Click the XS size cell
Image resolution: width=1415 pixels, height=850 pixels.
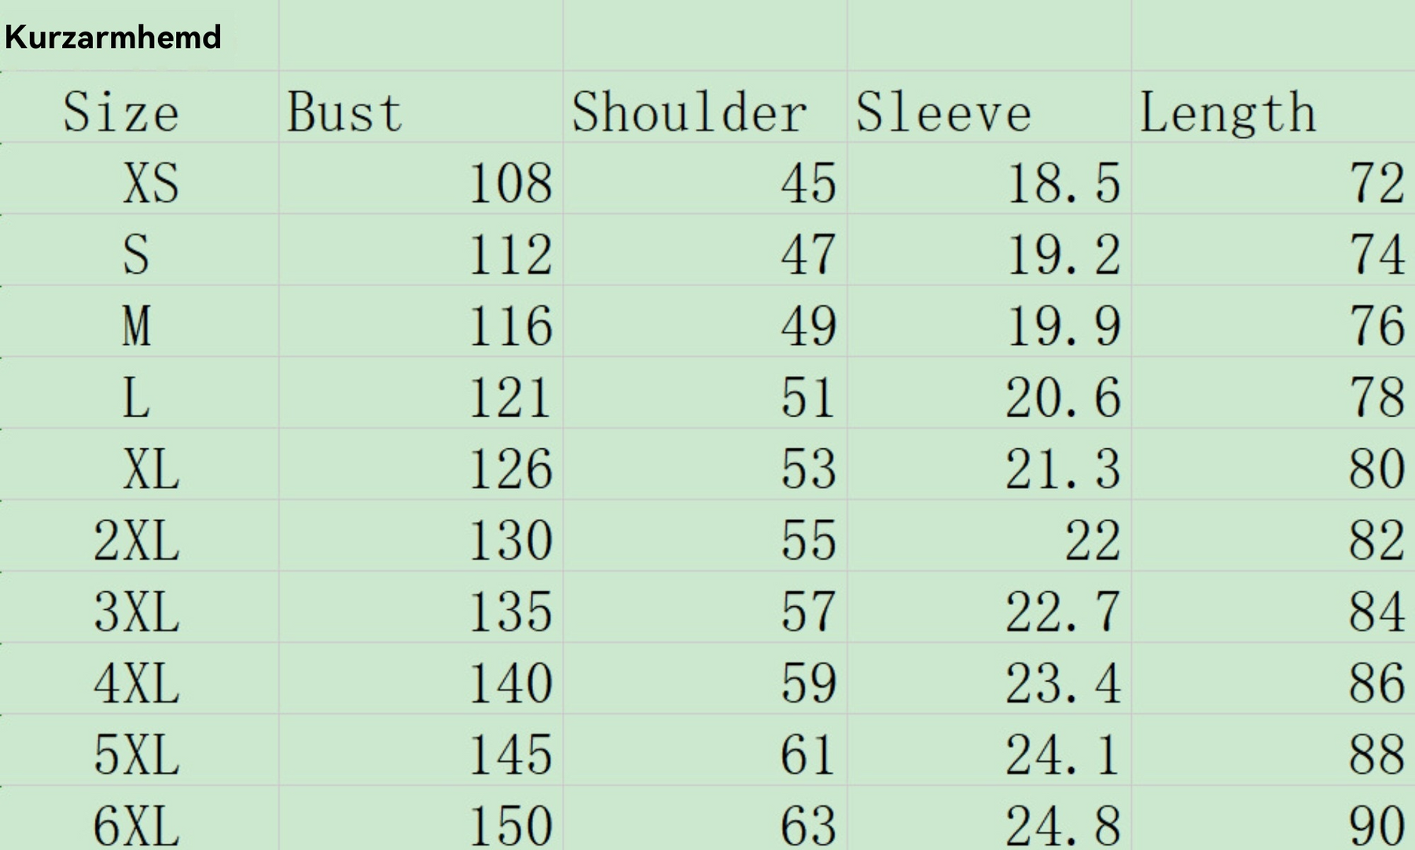pyautogui.click(x=139, y=178)
